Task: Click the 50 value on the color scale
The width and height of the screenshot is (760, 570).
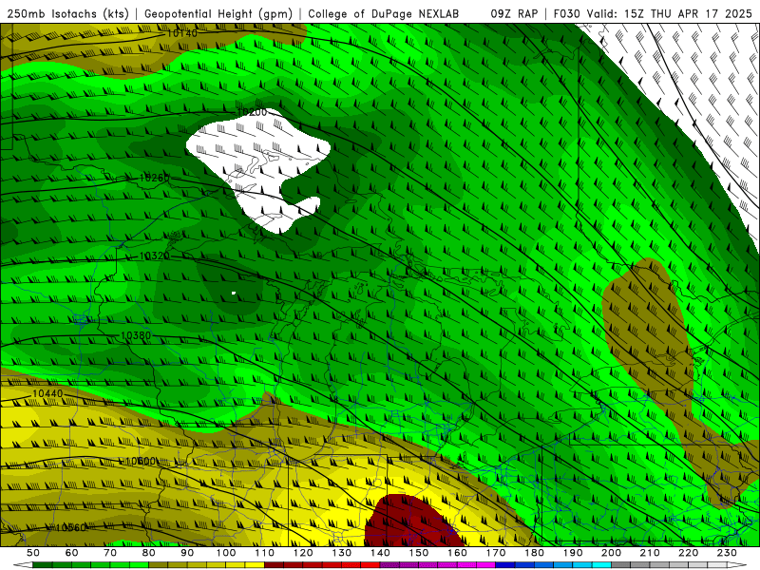Action: 33,553
